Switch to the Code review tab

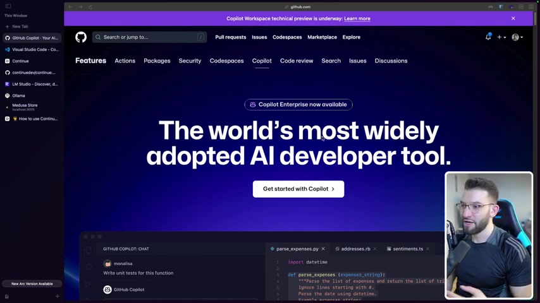click(x=297, y=61)
